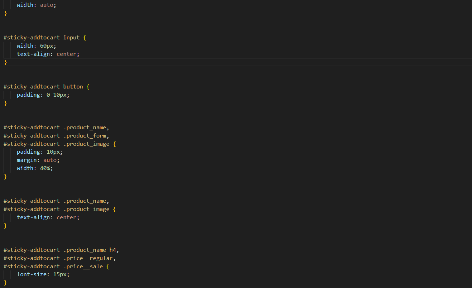The width and height of the screenshot is (472, 288).
Task: Click the 'input' keyword in the selector
Action: 71,38
